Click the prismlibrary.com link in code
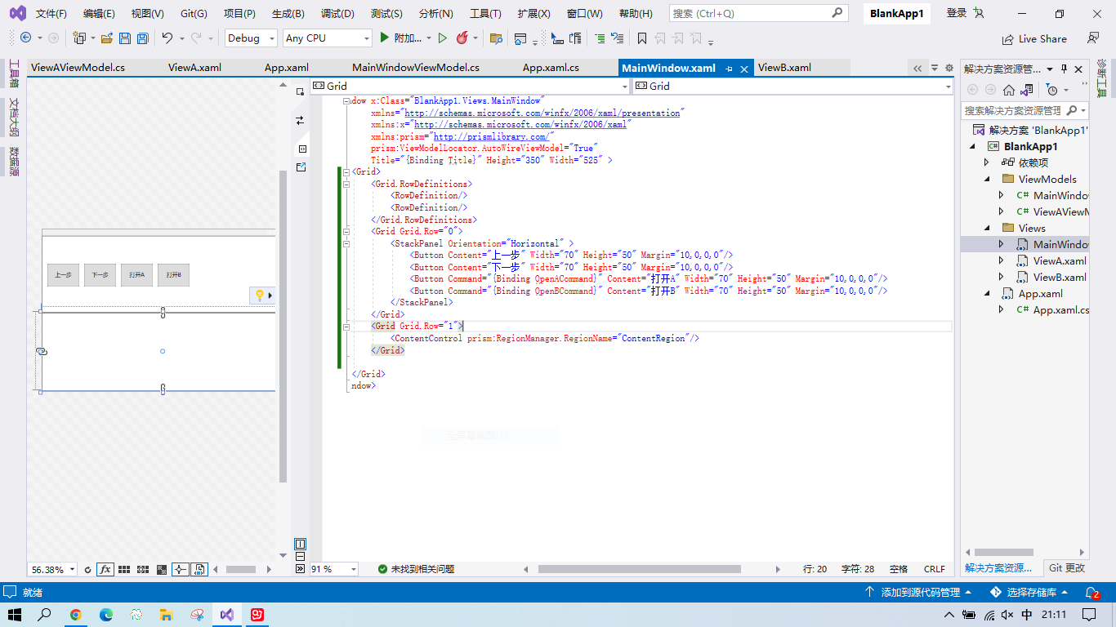Image resolution: width=1116 pixels, height=627 pixels. 492,136
